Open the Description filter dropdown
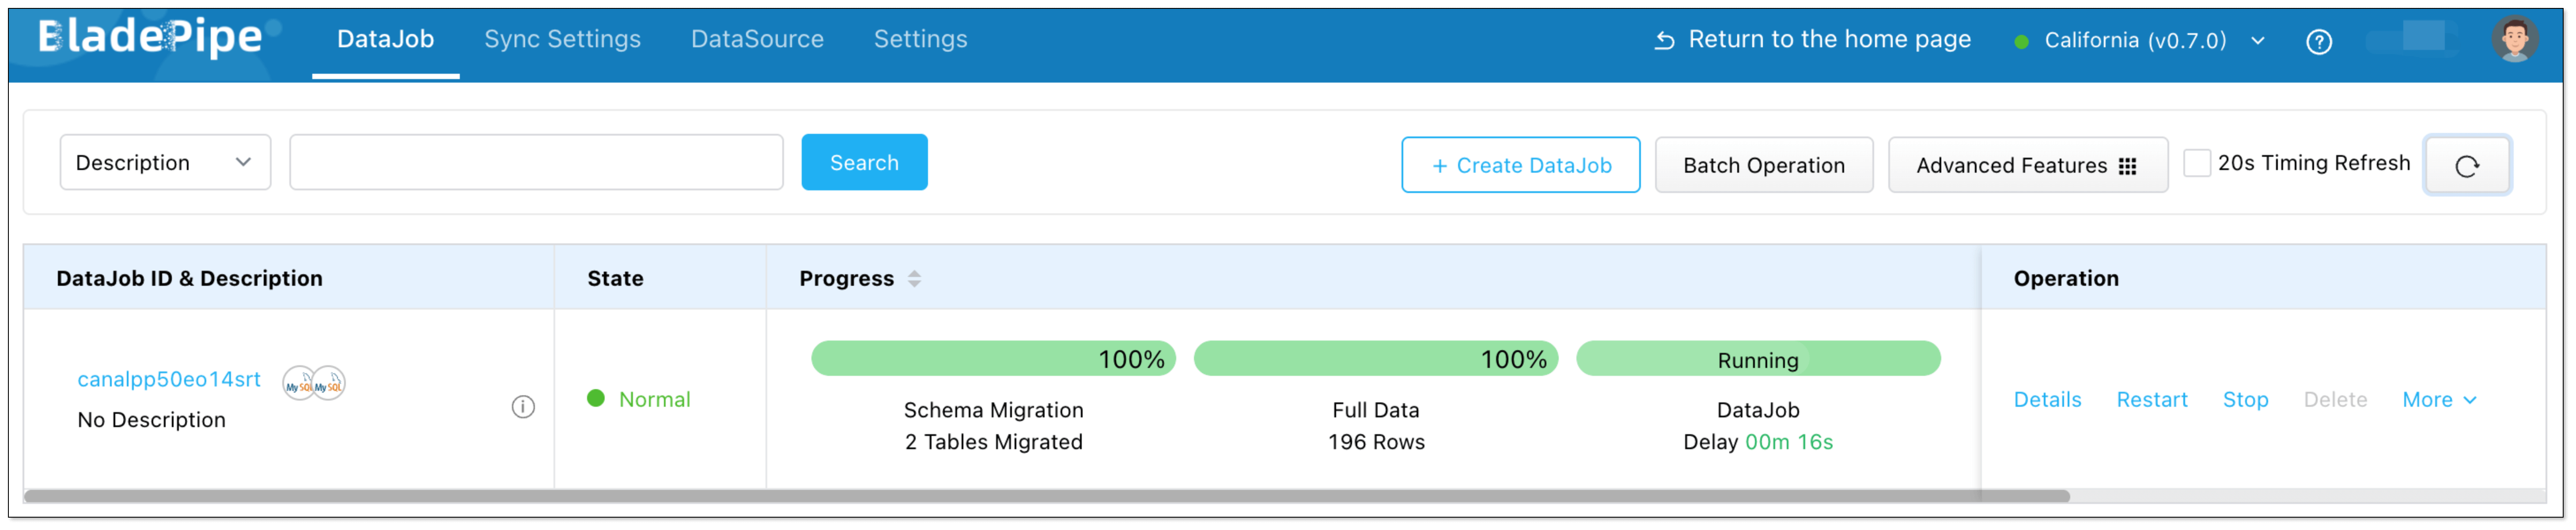 (x=165, y=162)
